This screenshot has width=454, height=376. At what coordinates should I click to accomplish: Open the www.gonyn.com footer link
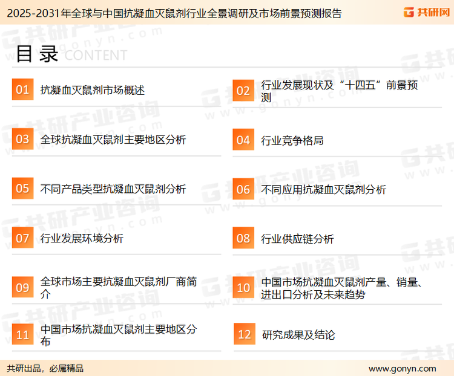click(402, 369)
